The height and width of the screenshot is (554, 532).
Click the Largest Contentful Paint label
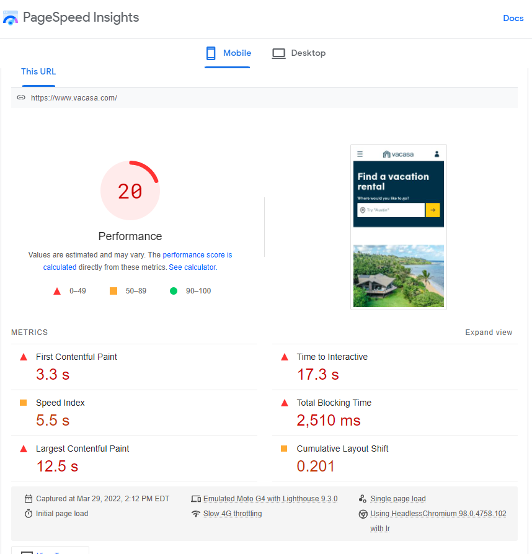[82, 449]
